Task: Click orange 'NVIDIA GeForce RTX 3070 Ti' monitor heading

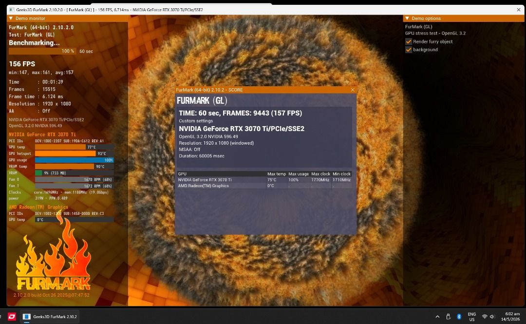Action: (x=42, y=134)
